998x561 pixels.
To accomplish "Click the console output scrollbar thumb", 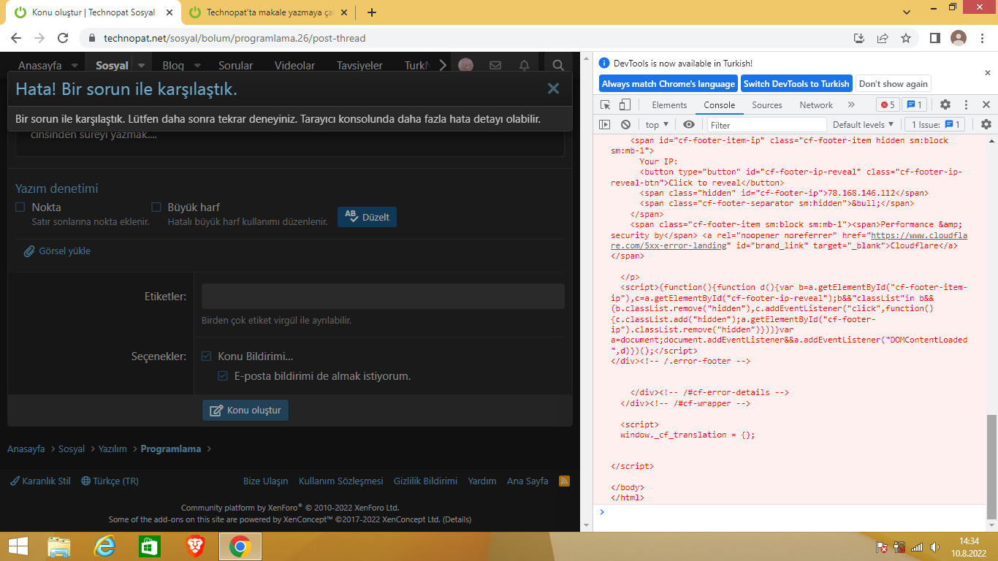I will (x=991, y=467).
